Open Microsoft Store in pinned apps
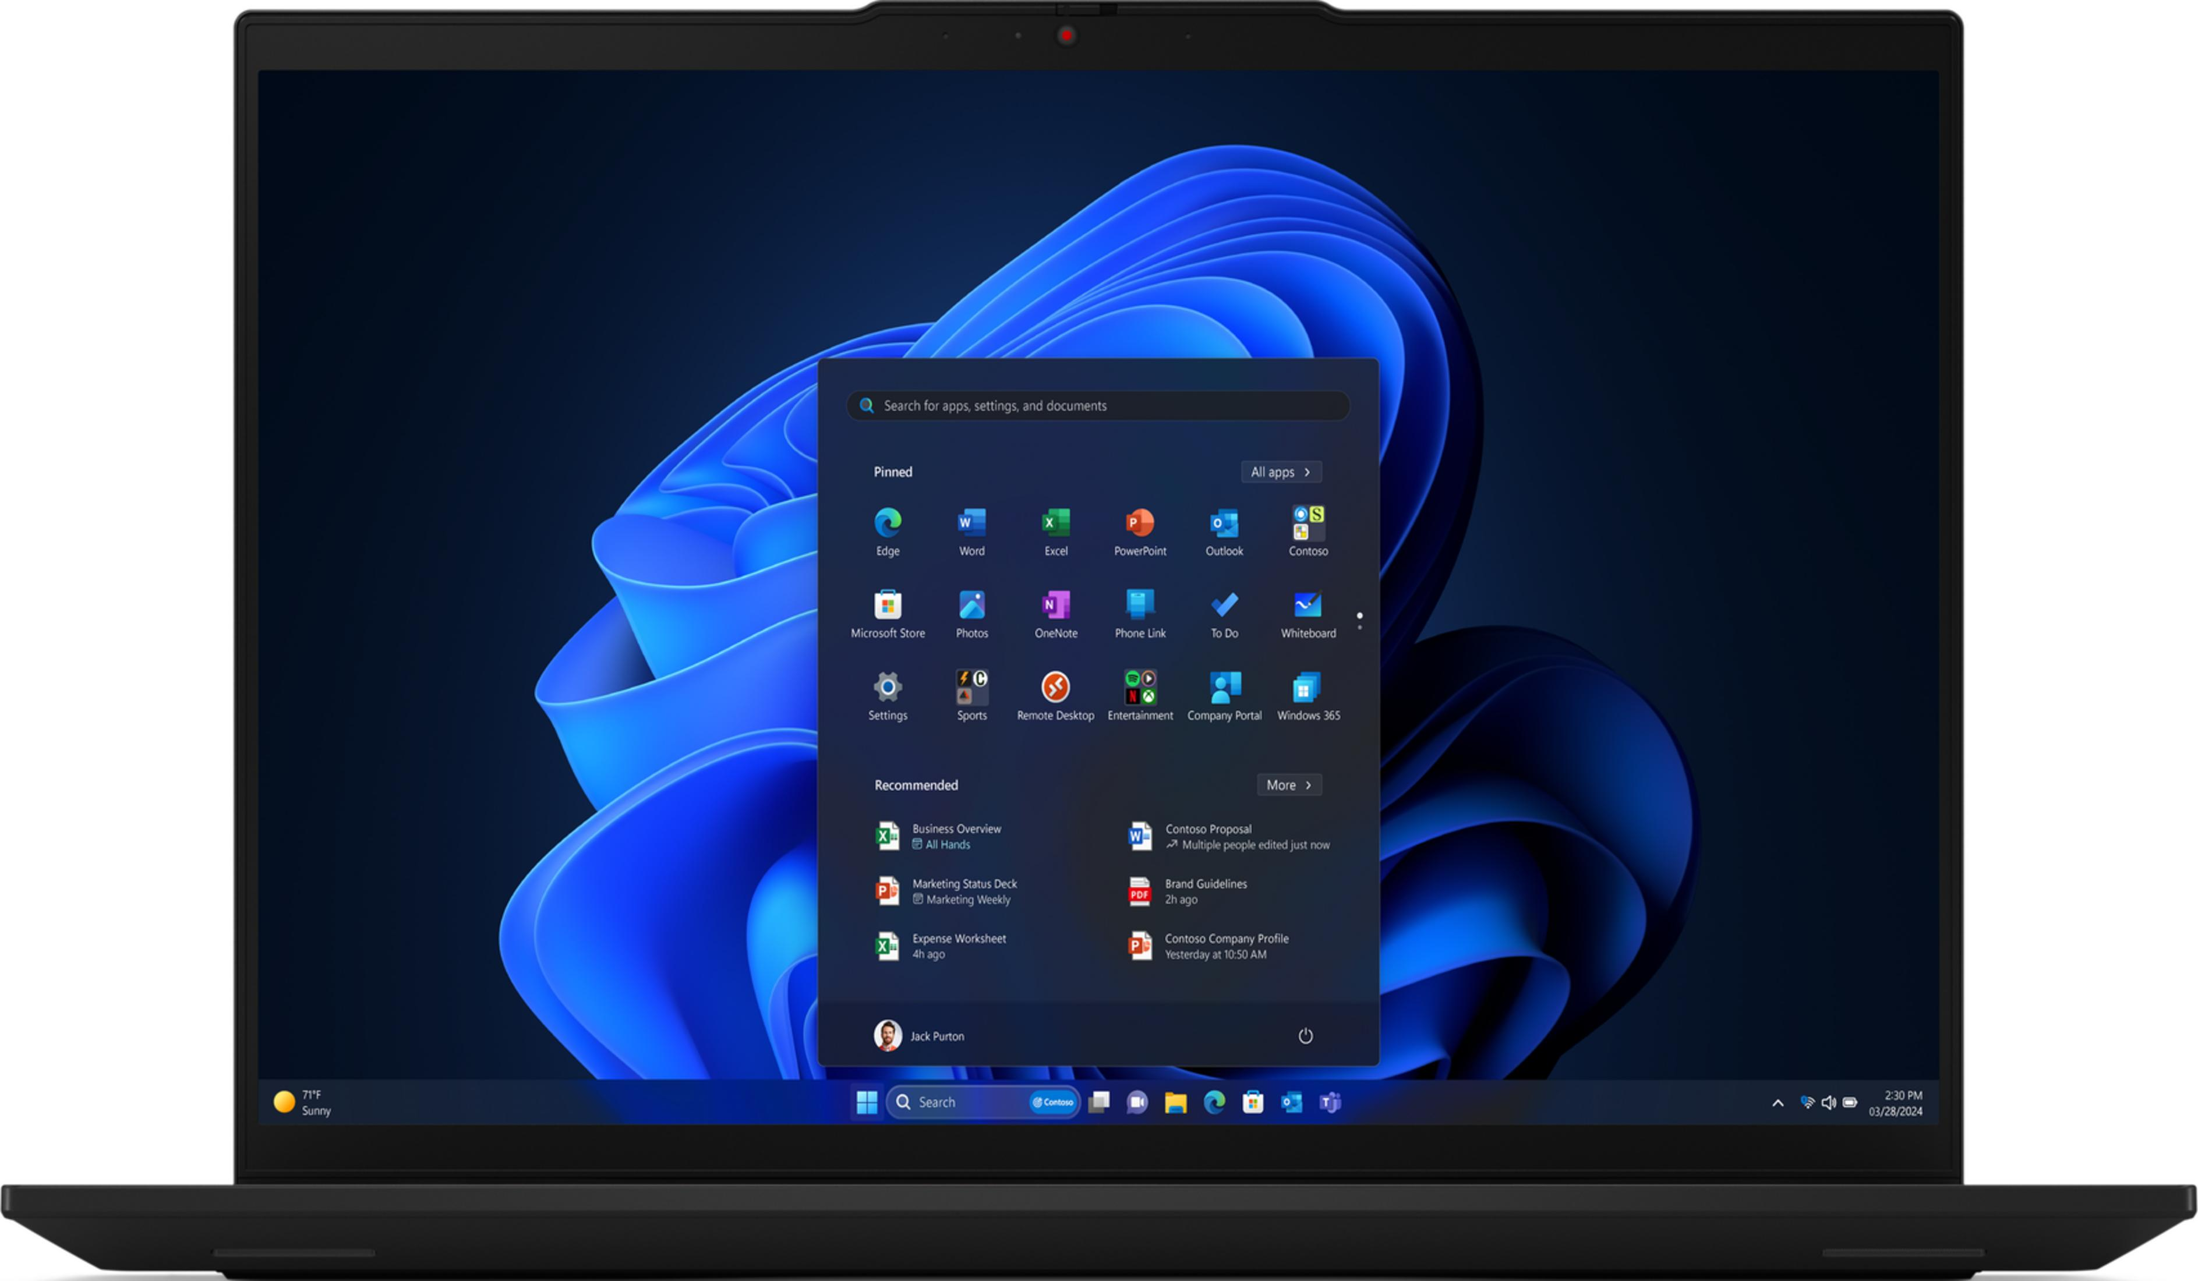2198x1281 pixels. [x=887, y=613]
